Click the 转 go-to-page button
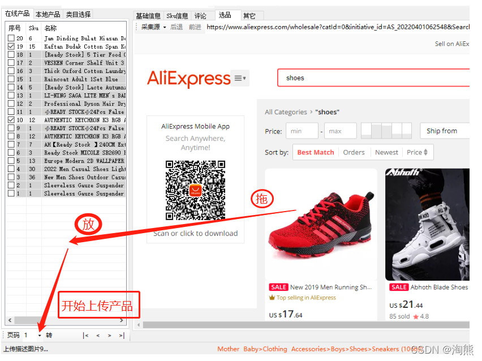Viewport: 482px width, 361px height. point(49,336)
